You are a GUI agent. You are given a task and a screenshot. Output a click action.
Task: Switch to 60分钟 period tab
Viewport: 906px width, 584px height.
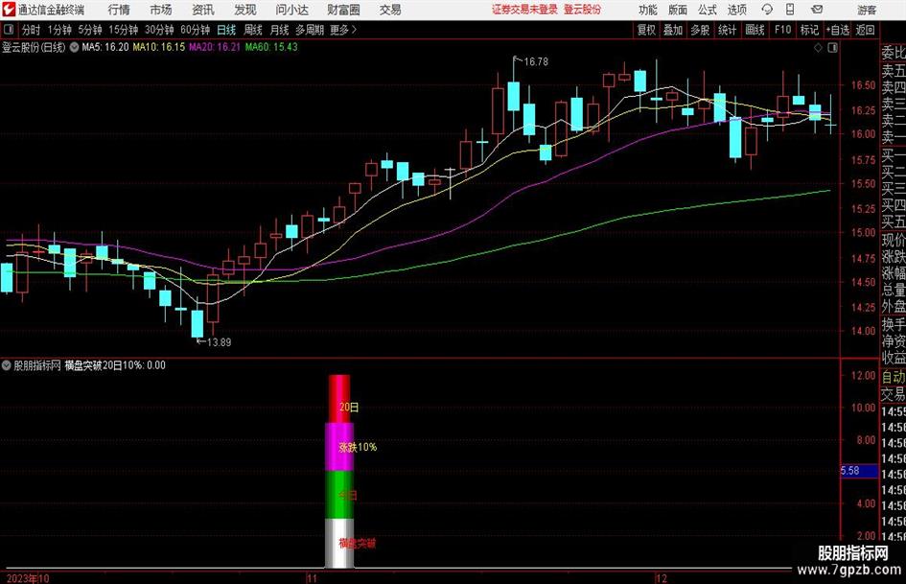click(195, 30)
